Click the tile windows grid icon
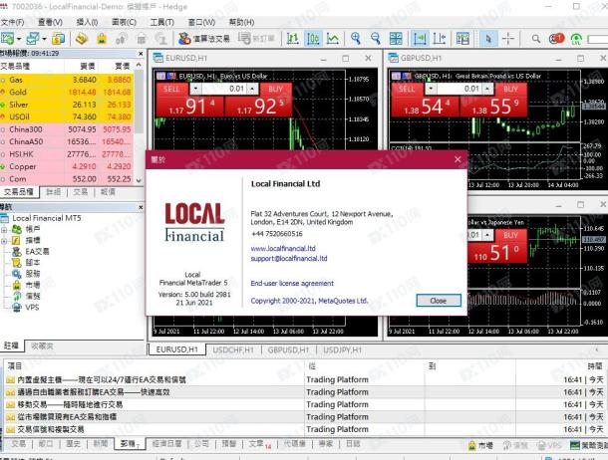This screenshot has width=608, height=460. click(396, 38)
